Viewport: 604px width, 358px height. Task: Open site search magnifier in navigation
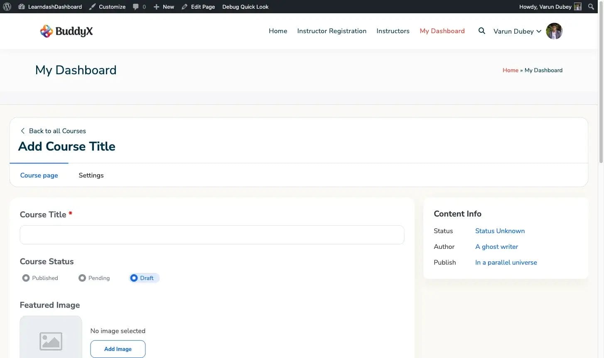tap(481, 31)
